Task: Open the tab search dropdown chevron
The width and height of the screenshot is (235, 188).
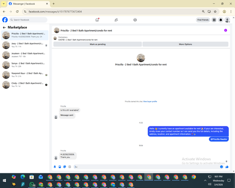Action: (4, 4)
